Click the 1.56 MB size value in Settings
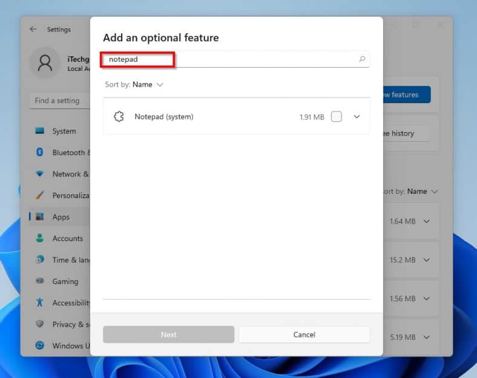This screenshot has height=378, width=477. coord(403,299)
